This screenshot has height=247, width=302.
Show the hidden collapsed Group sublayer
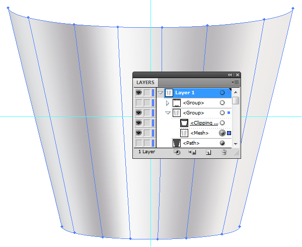coord(139,103)
